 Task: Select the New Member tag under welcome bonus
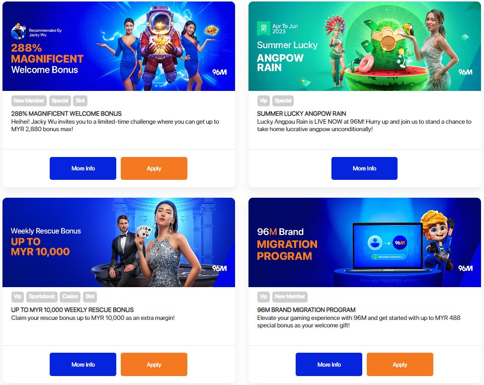click(29, 100)
